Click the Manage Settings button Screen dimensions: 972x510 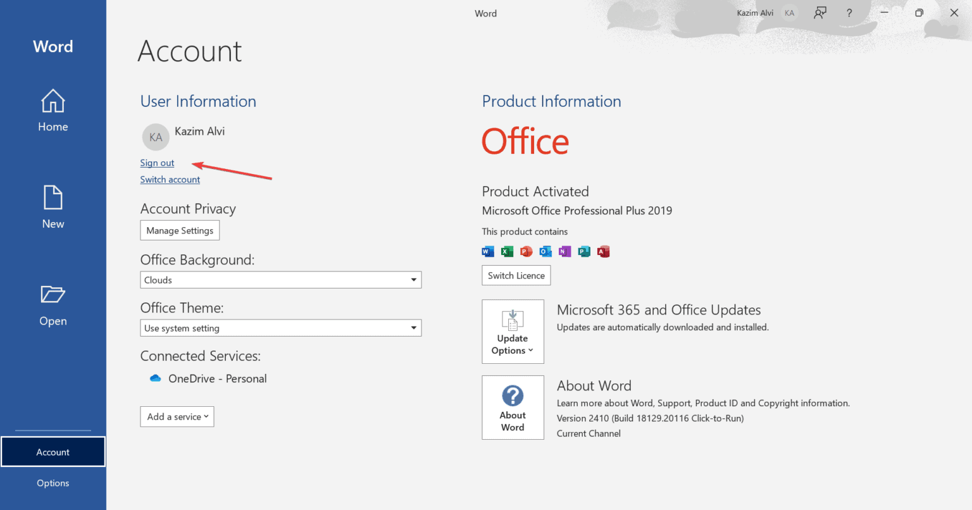(180, 230)
